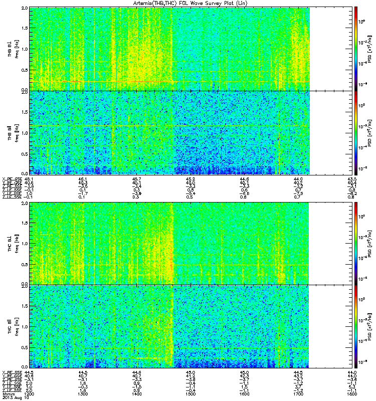Click the THC B∥ spectrogram plot area
The height and width of the screenshot is (401, 376).
(x=191, y=327)
